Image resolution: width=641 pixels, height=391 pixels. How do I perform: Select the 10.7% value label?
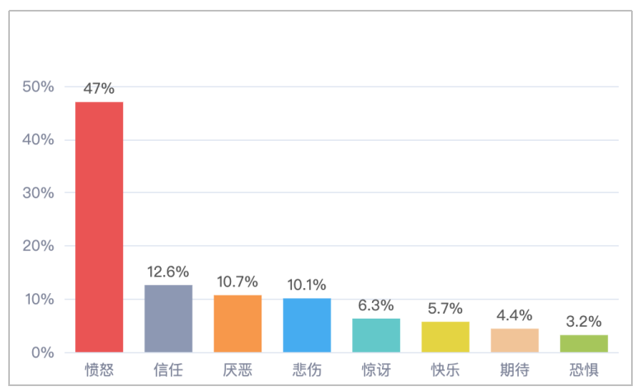pyautogui.click(x=238, y=282)
